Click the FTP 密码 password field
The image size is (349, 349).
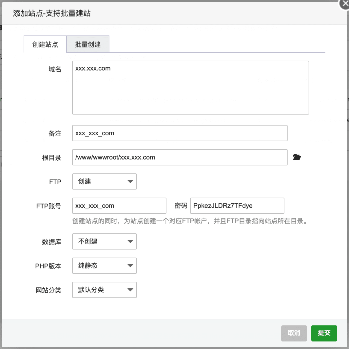[237, 206]
